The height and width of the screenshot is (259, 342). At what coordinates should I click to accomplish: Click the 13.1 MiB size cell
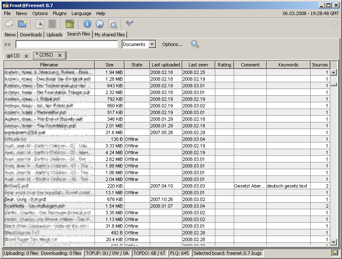coord(110,193)
